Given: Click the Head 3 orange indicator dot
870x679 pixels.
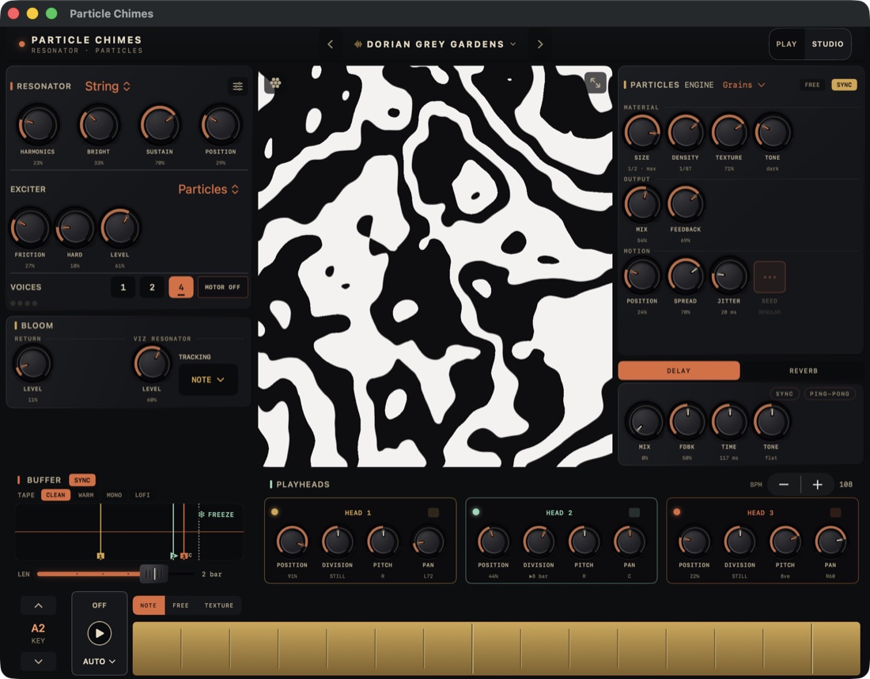Looking at the screenshot, I should (677, 512).
